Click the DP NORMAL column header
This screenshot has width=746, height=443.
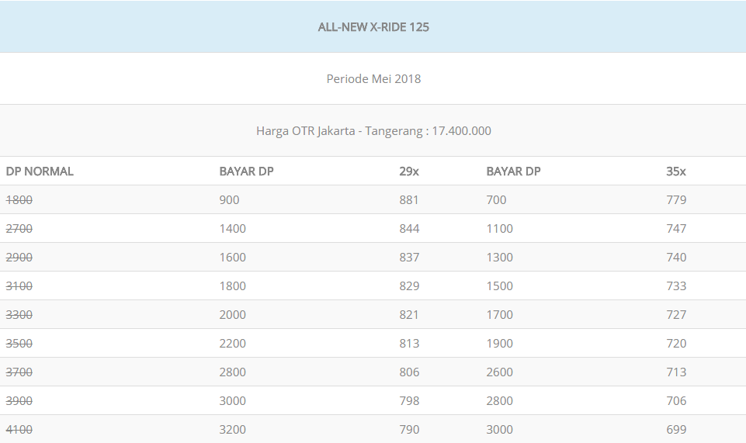coord(40,171)
